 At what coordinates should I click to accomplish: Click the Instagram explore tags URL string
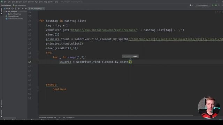104,30
